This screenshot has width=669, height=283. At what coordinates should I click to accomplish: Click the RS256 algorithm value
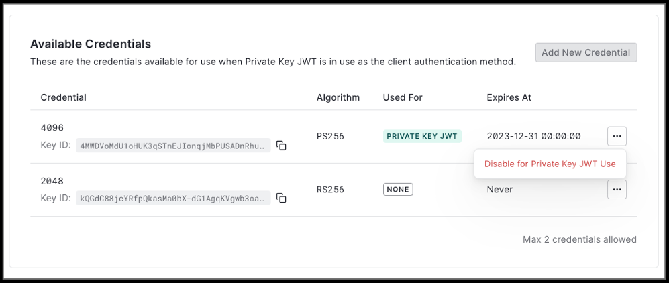pos(330,190)
